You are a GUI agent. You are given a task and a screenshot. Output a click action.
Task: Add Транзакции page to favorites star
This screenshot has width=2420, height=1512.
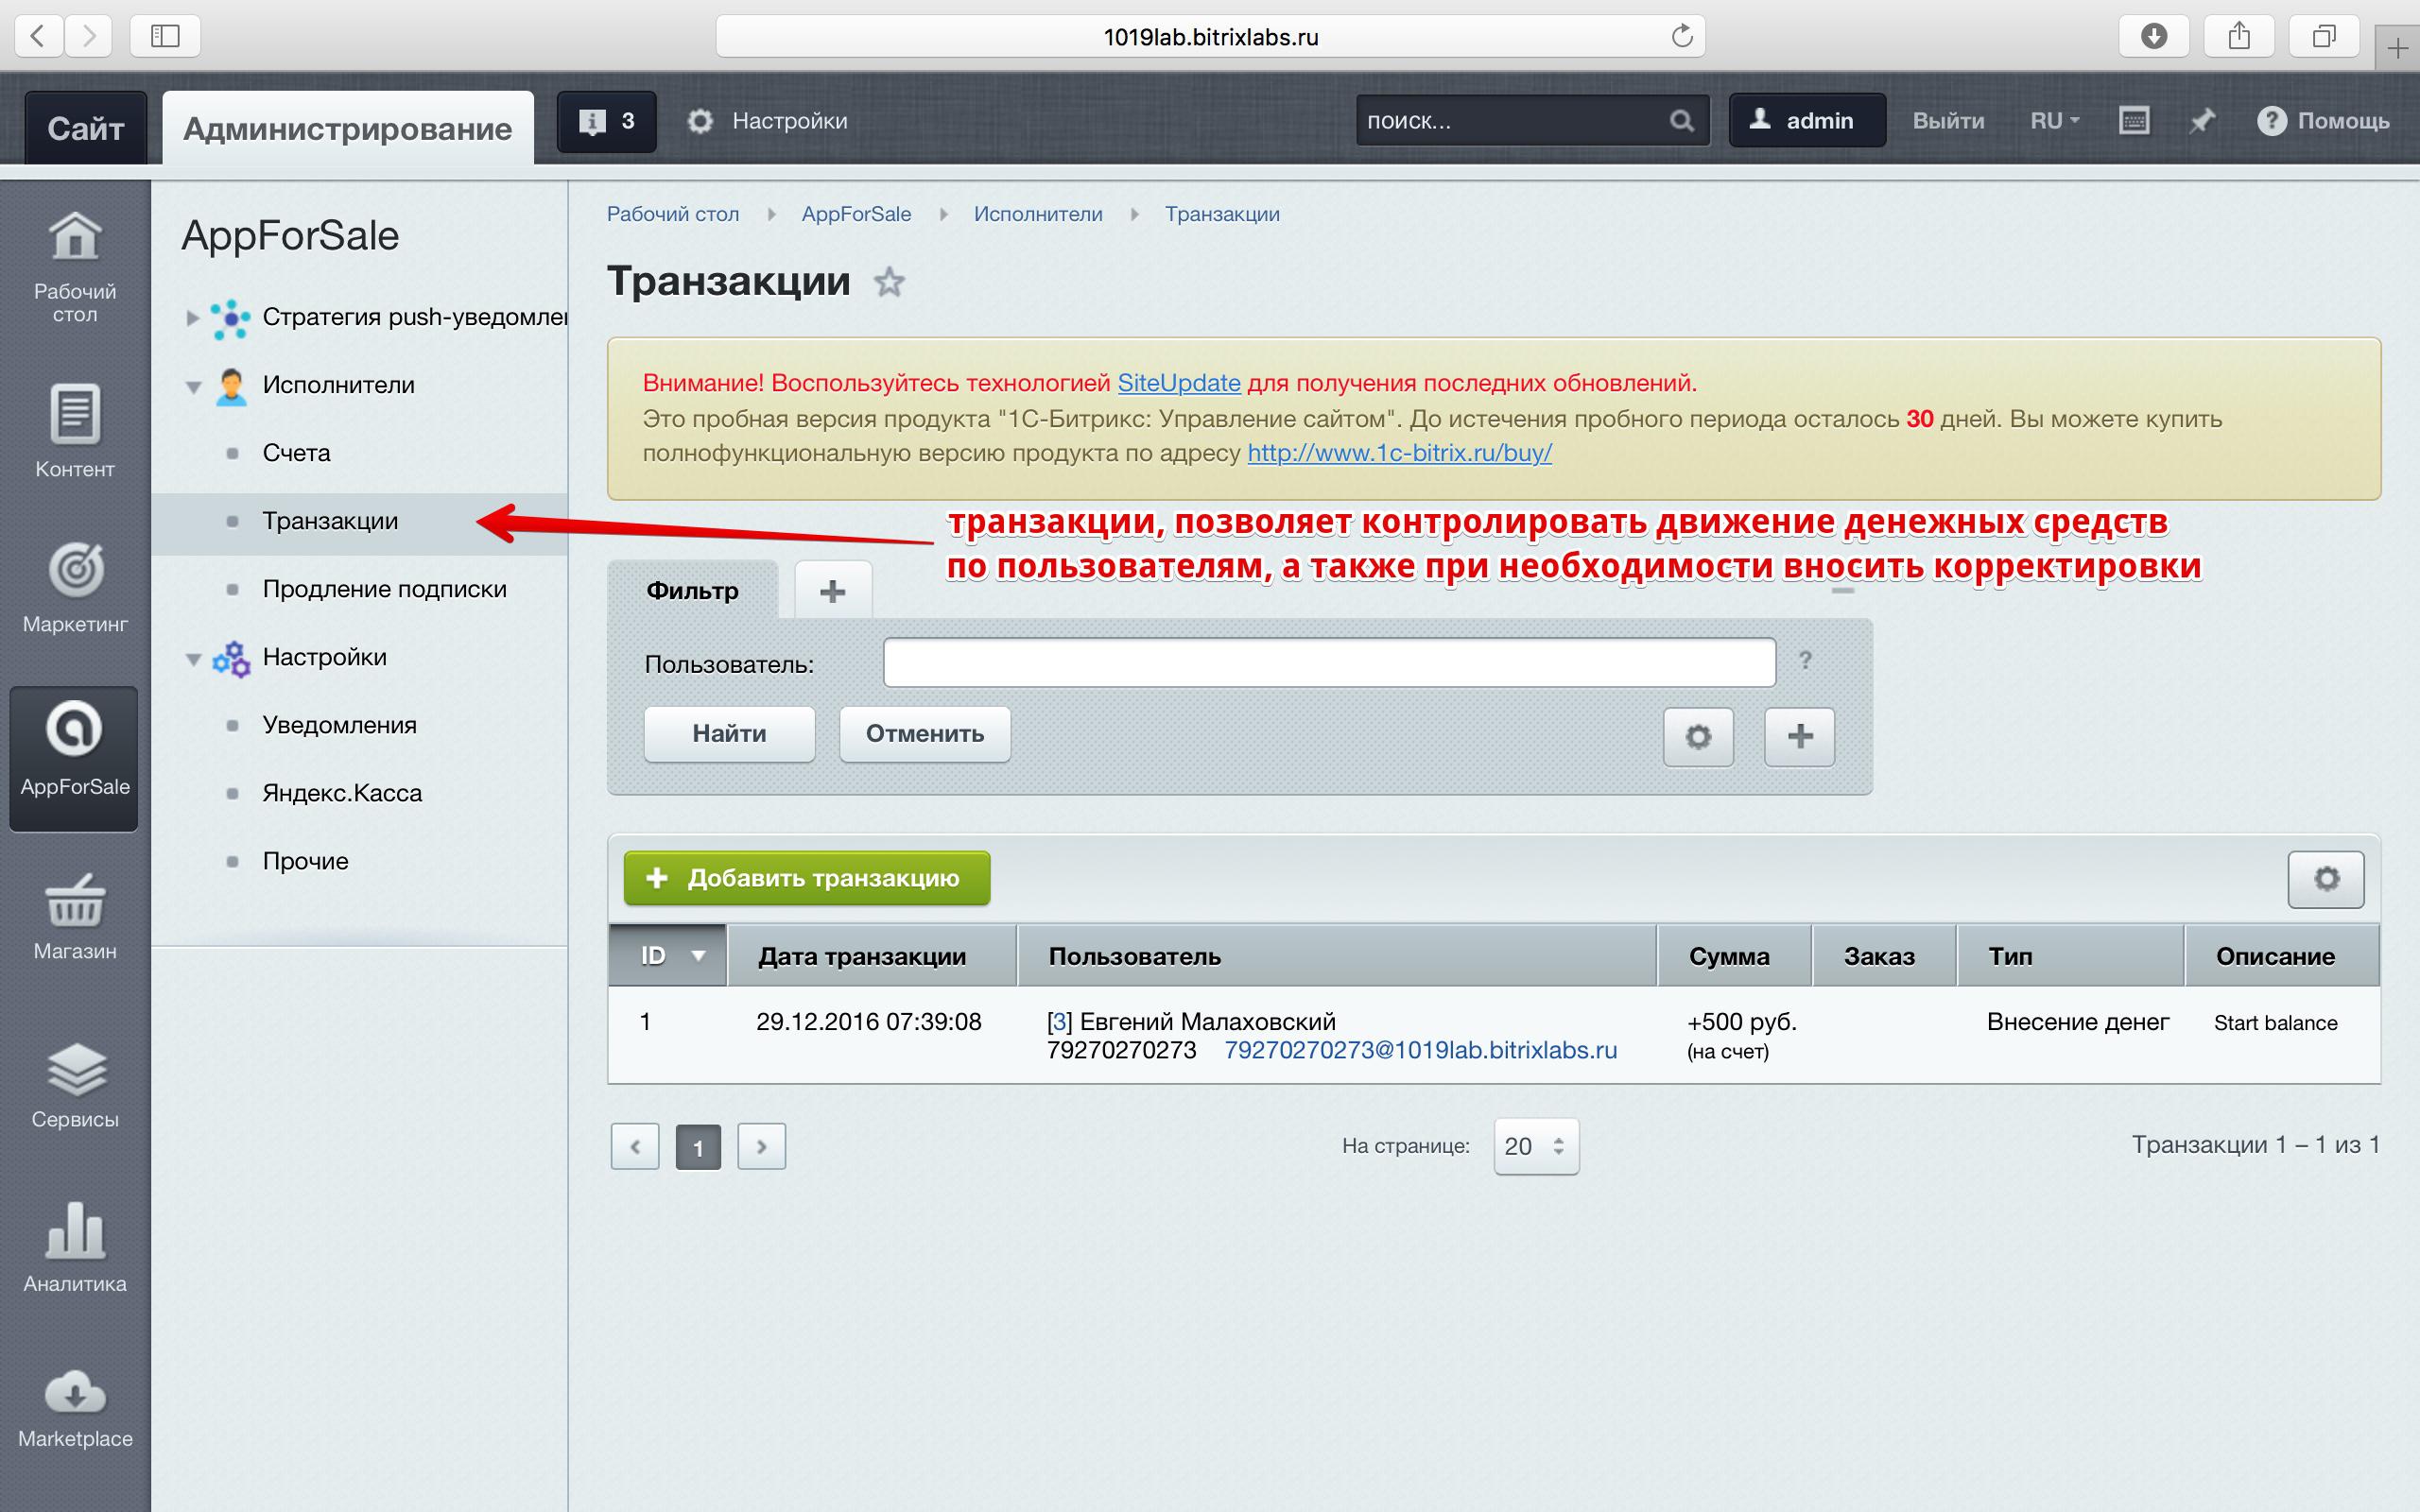pyautogui.click(x=889, y=282)
